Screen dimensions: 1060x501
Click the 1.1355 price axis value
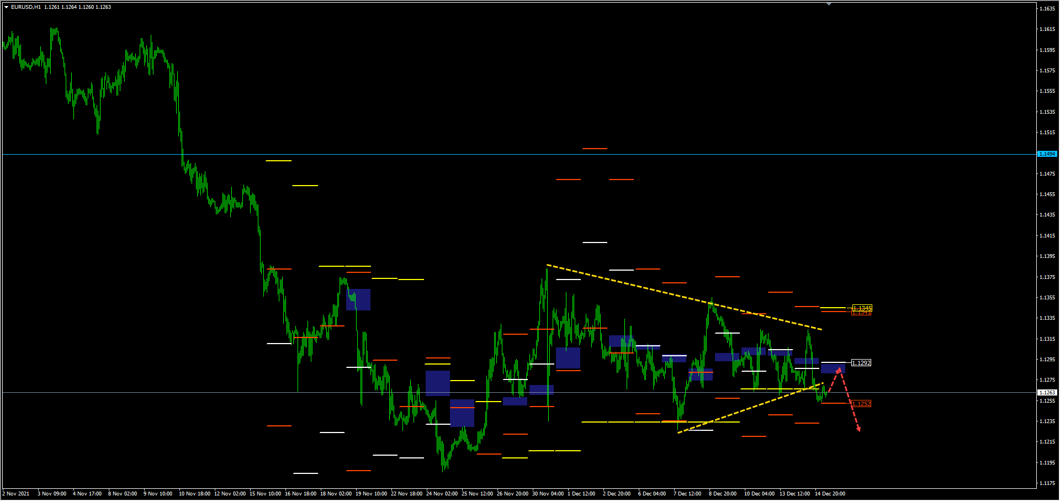(x=1047, y=298)
